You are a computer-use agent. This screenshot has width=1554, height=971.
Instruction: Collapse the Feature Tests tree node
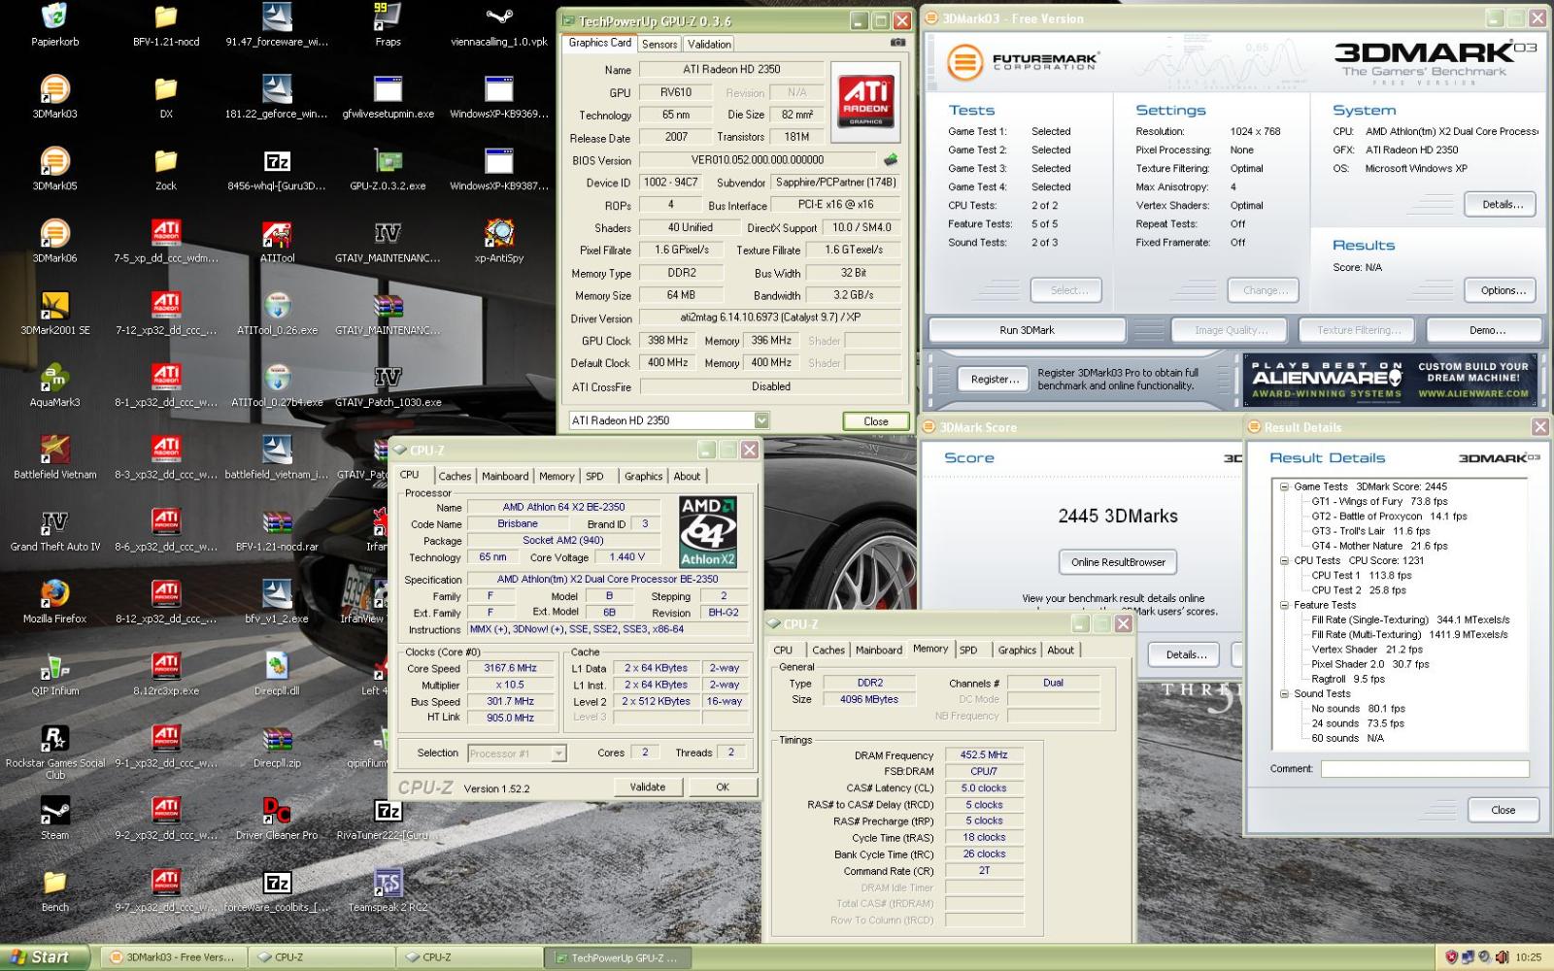coord(1284,605)
